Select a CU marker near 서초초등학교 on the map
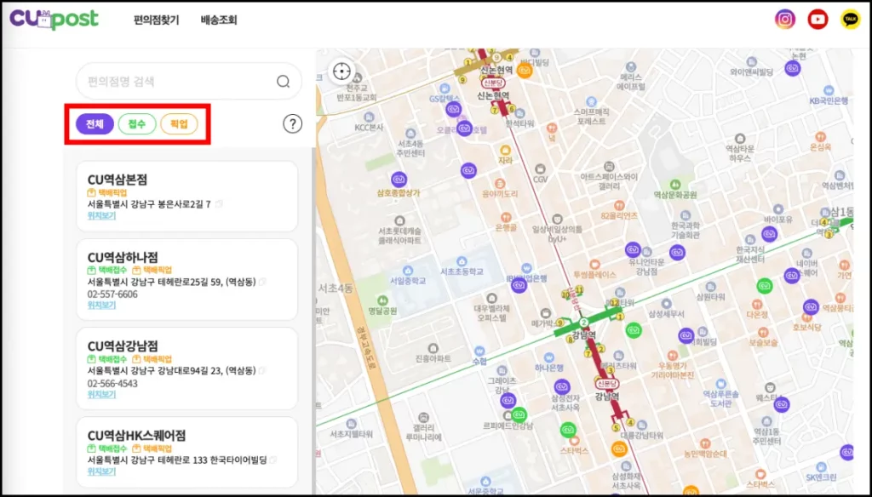This screenshot has width=872, height=497. click(519, 287)
